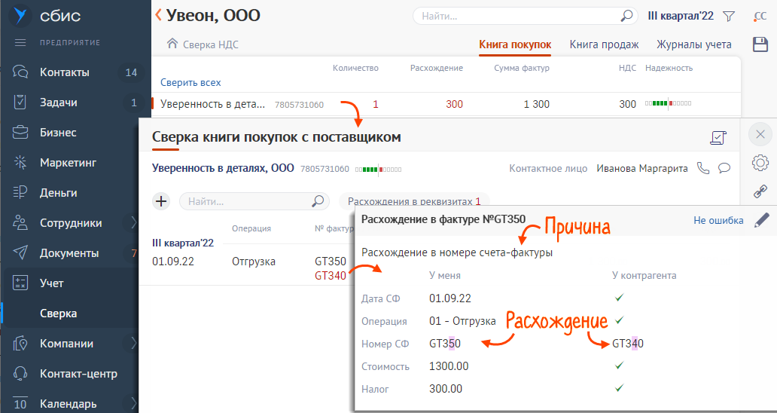Call contact via the phone icon
This screenshot has height=413, width=777.
[x=702, y=168]
